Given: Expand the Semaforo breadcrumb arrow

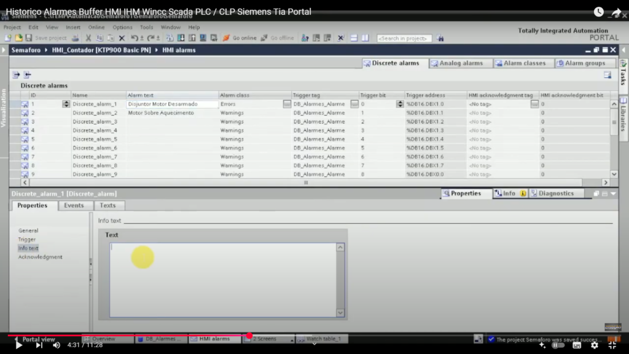Looking at the screenshot, I should pyautogui.click(x=46, y=50).
